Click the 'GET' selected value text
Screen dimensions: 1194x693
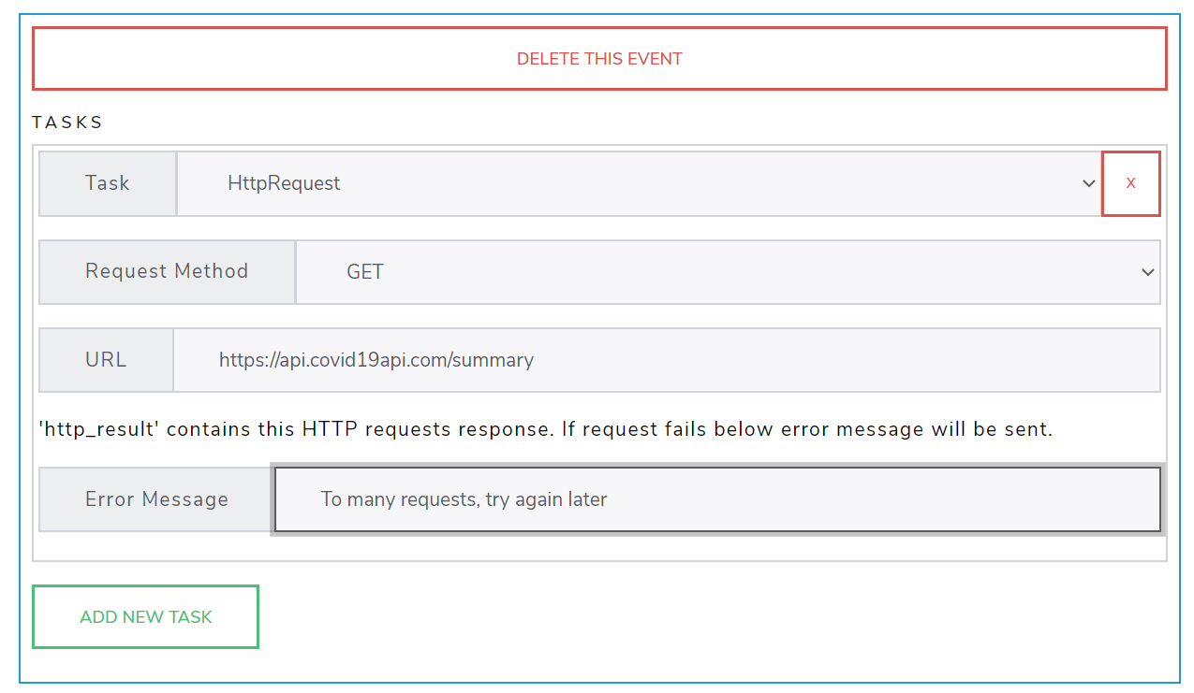click(365, 272)
